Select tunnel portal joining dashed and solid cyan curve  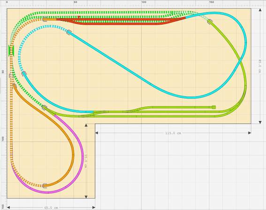[24, 74]
